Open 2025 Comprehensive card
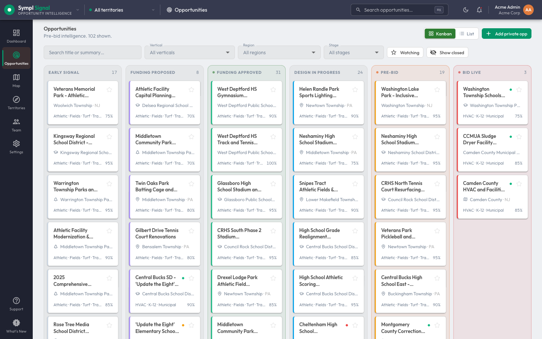542x339 pixels. point(83,291)
